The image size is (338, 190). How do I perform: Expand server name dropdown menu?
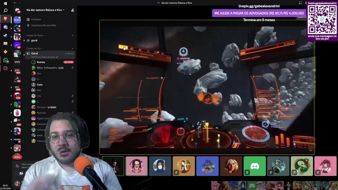(45, 10)
